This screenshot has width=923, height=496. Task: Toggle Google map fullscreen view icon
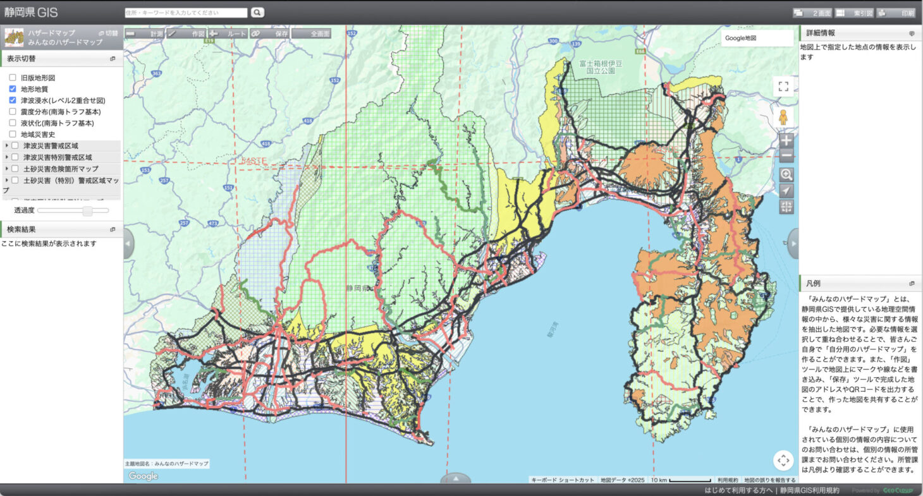pos(783,87)
